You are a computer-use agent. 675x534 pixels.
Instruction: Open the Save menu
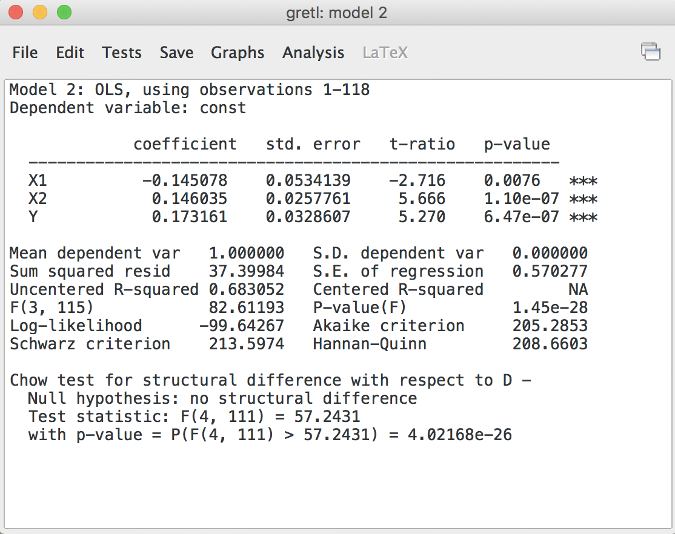176,53
